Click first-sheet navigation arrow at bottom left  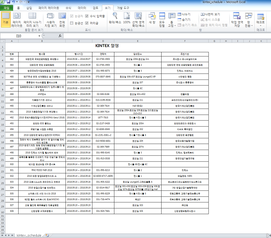(x=2, y=235)
